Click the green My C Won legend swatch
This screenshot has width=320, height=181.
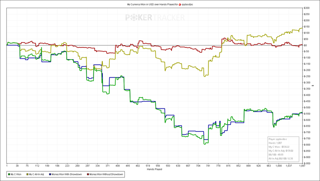point(9,174)
